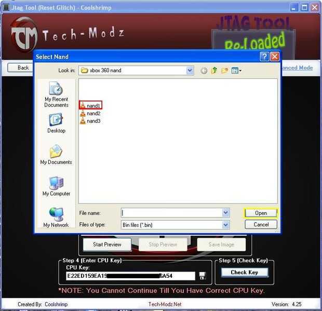Expand the Files of type dropdown
The image size is (322, 311).
click(226, 225)
